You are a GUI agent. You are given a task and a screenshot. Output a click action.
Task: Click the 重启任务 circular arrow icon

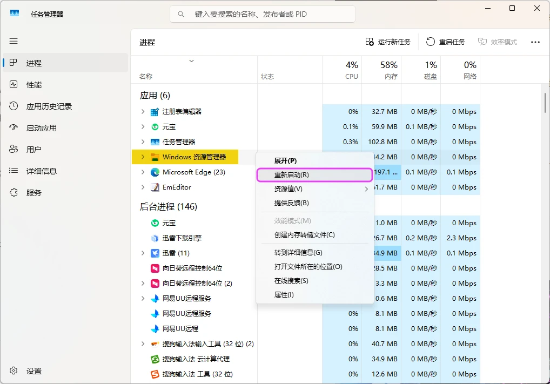tap(431, 42)
